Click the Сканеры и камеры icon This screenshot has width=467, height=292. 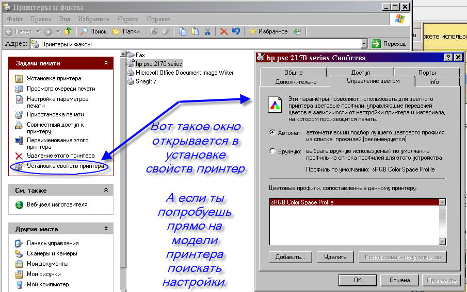[19, 254]
